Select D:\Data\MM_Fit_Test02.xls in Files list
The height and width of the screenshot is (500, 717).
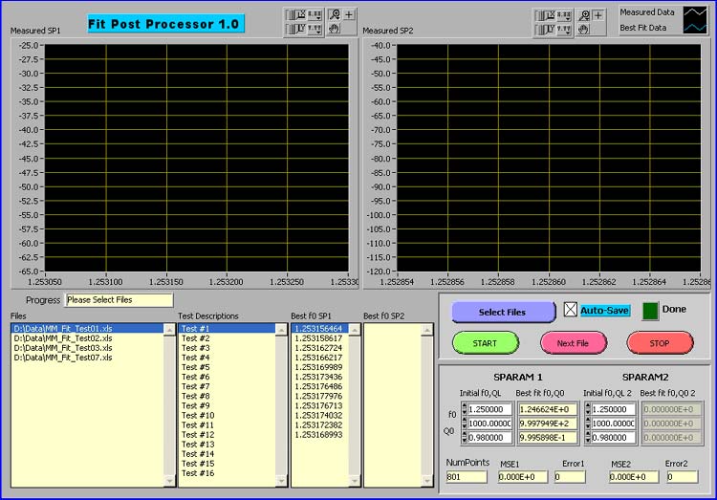click(x=63, y=338)
